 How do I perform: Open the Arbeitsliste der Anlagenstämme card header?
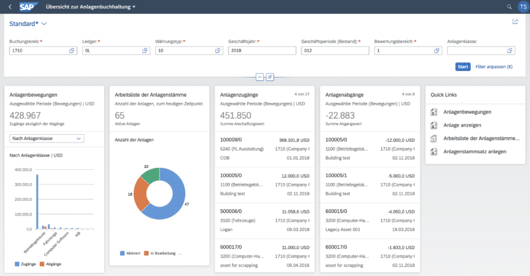click(159, 109)
